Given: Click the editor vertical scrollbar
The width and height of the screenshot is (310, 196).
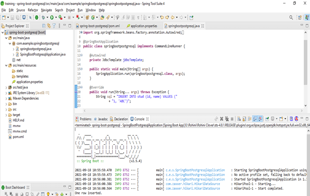Looking at the screenshot, I should [306, 62].
